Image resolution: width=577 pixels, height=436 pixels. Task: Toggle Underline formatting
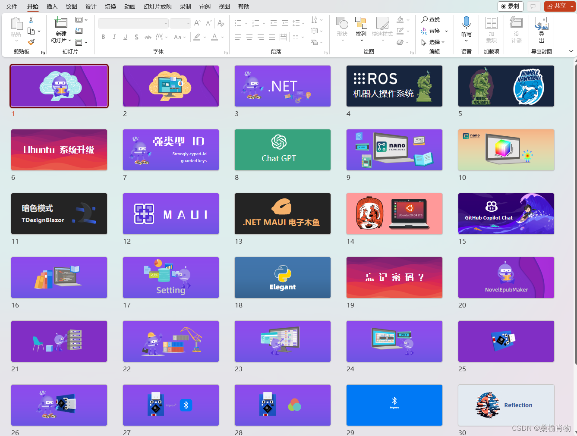pyautogui.click(x=125, y=37)
